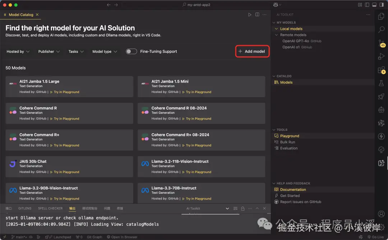Open the Cohere Command R 08-2024 card title
The height and width of the screenshot is (240, 388).
pos(179,108)
